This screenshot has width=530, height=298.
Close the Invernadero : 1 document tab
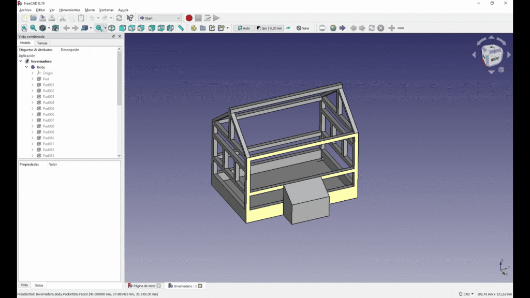coord(200,286)
